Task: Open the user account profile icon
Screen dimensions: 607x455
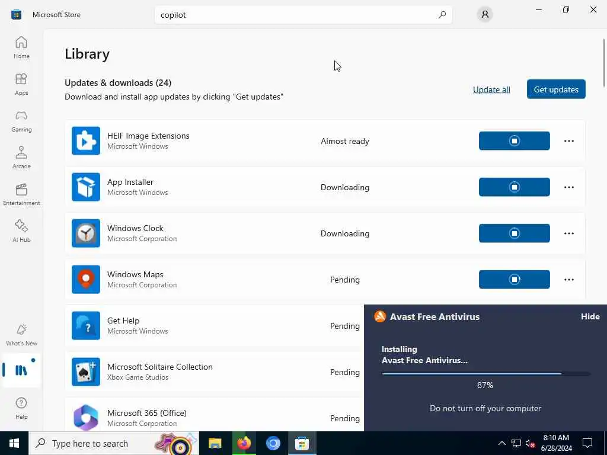Action: coord(485,15)
